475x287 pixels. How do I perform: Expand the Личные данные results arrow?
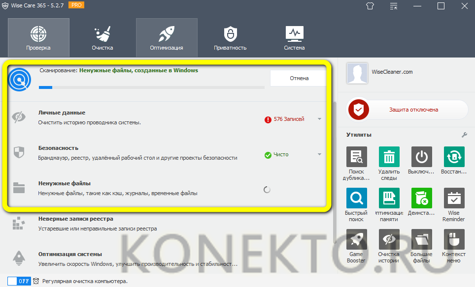319,119
